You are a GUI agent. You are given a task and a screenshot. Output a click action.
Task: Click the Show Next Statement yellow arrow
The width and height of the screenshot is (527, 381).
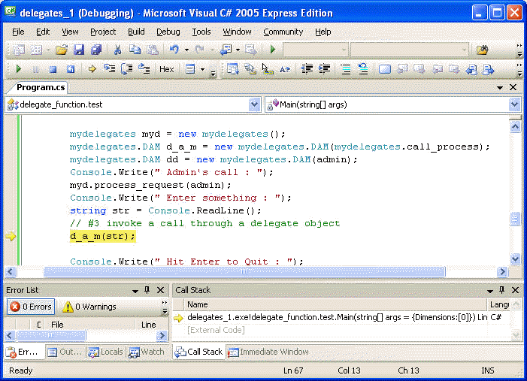92,69
